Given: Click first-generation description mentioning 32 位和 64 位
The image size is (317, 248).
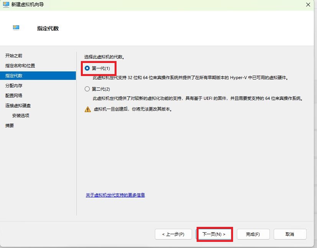Looking at the screenshot, I should coord(191,78).
